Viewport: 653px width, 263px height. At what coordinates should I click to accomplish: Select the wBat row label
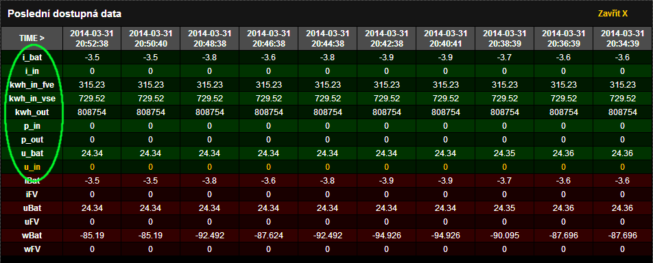[x=32, y=236]
